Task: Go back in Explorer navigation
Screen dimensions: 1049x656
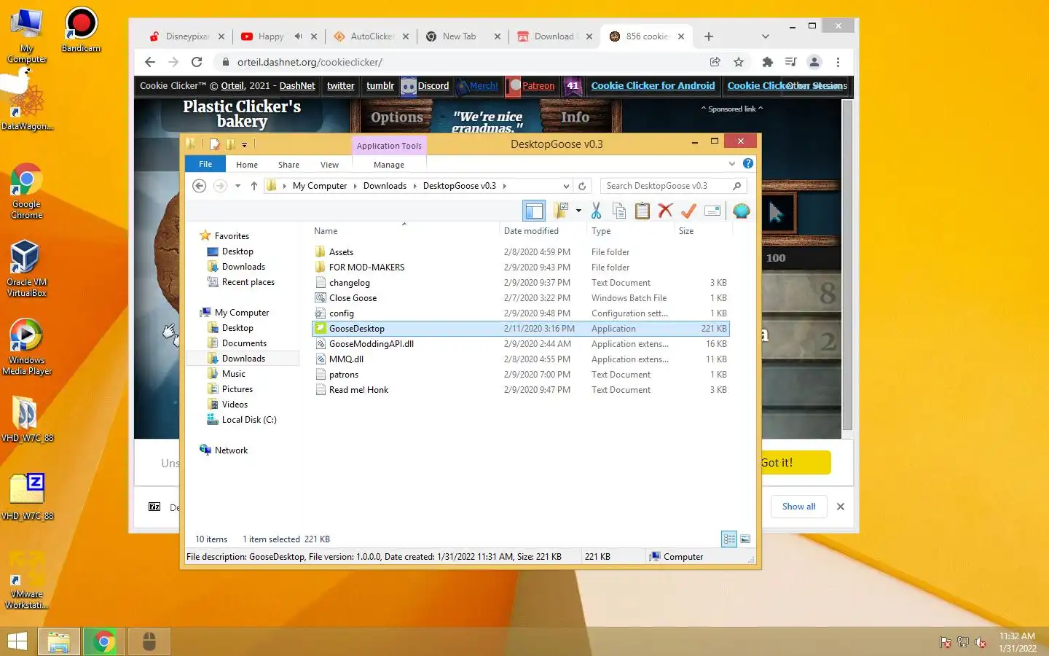Action: 199,186
